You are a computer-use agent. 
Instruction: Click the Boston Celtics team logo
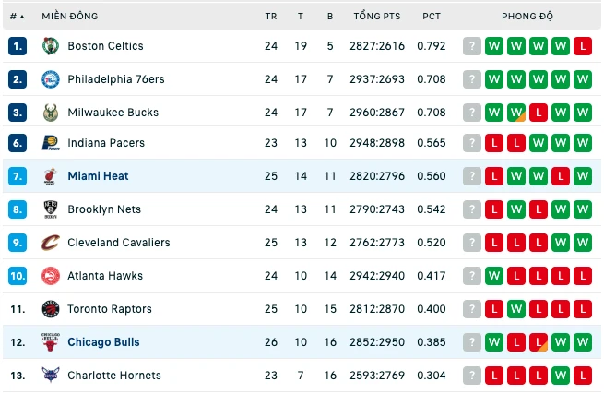pos(51,46)
